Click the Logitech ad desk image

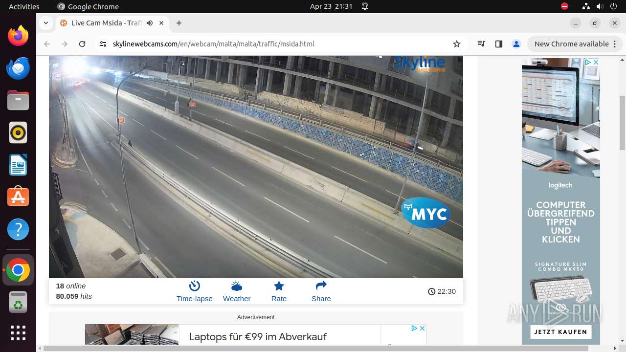pos(560,118)
